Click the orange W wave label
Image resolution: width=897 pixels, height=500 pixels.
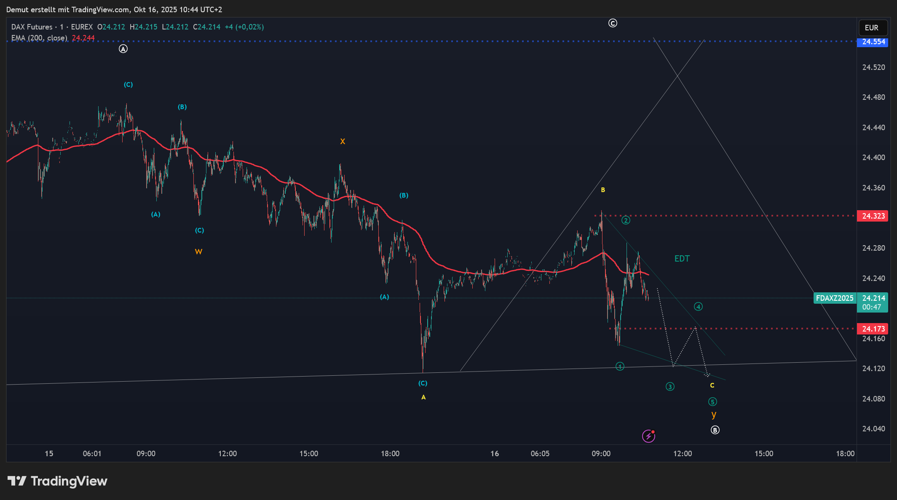point(198,252)
